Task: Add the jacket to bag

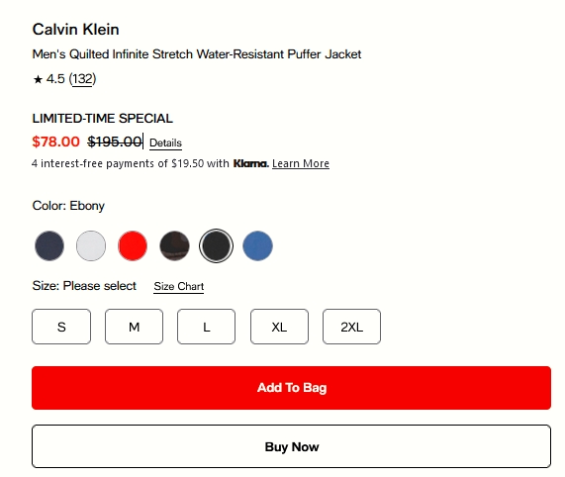Action: coord(291,388)
